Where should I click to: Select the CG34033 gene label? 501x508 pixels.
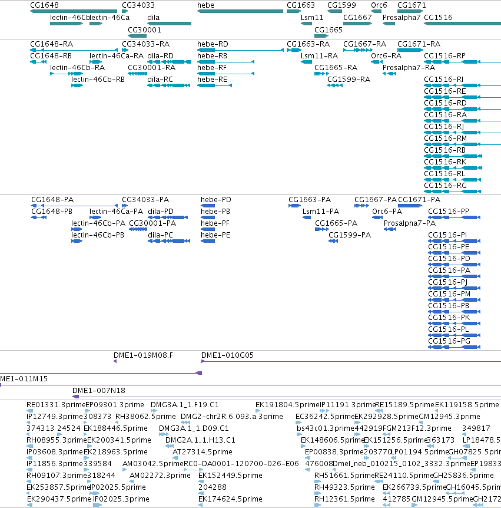click(x=138, y=5)
